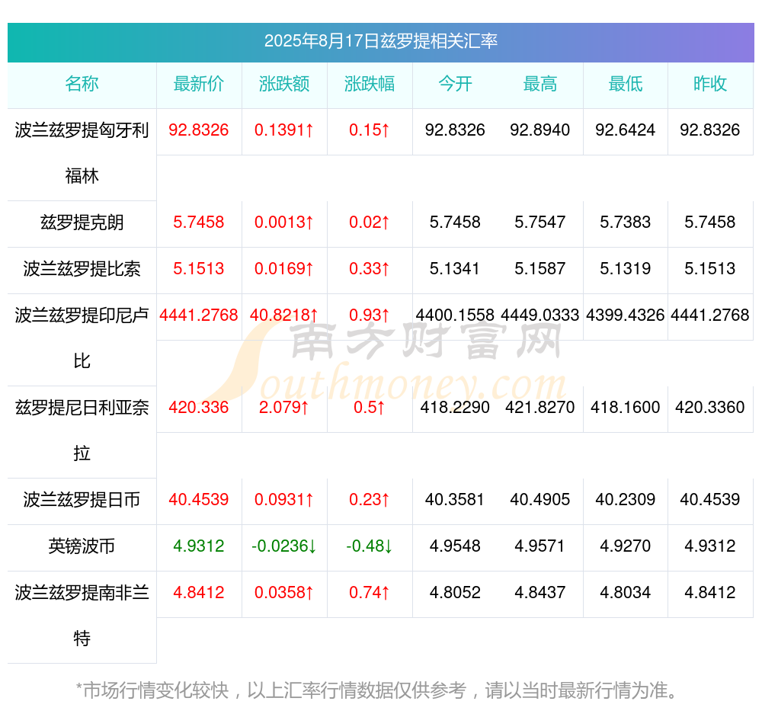This screenshot has height=714, width=762.
Task: Click the low value 4.8034
Action: [x=626, y=593]
